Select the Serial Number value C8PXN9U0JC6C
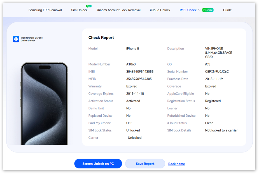The height and width of the screenshot is (174, 259). [217, 72]
